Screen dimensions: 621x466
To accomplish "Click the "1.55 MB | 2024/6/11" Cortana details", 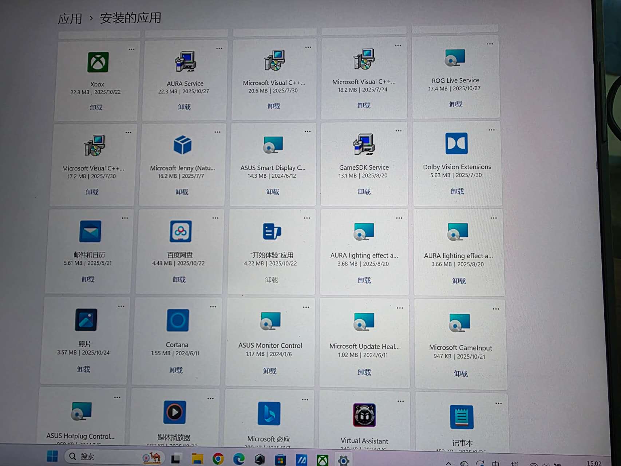I will click(x=175, y=353).
